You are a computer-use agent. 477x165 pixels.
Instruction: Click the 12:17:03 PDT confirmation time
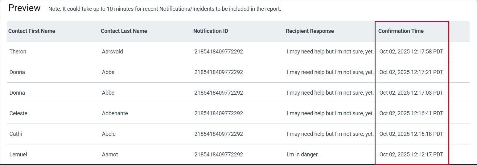tap(411, 93)
